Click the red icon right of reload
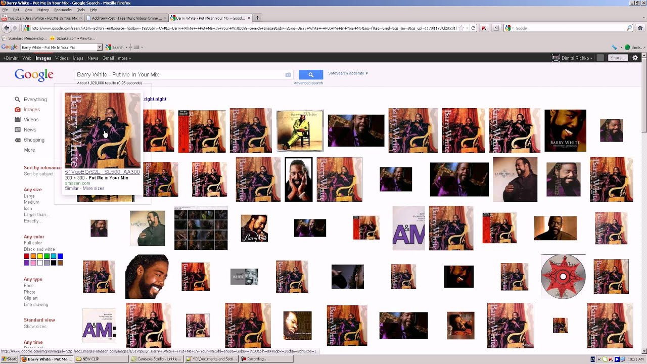The image size is (647, 364). pyautogui.click(x=484, y=28)
